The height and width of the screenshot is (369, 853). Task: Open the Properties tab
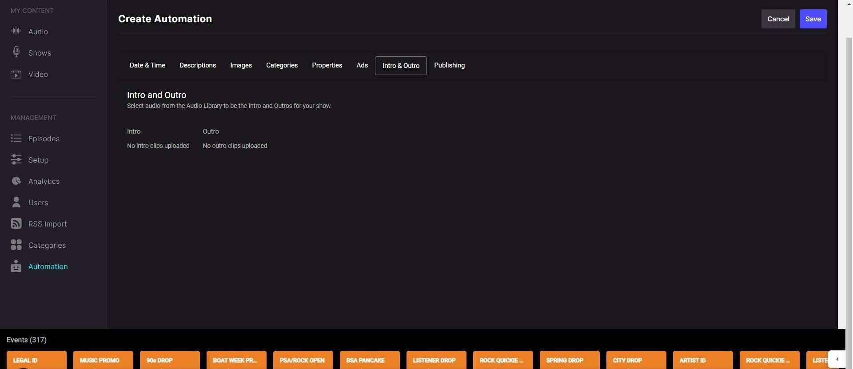coord(327,65)
